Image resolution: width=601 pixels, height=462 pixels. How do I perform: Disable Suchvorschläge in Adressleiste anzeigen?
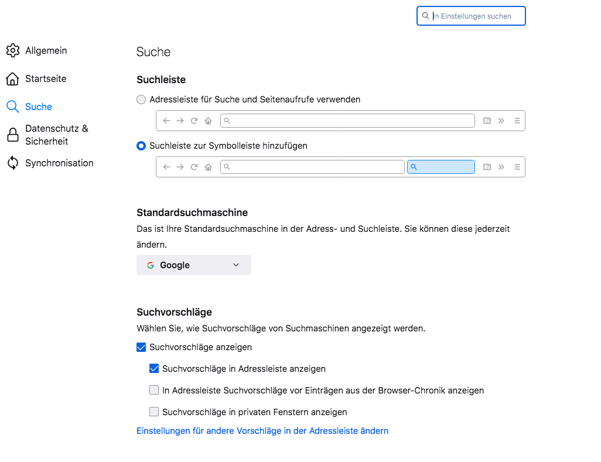154,369
